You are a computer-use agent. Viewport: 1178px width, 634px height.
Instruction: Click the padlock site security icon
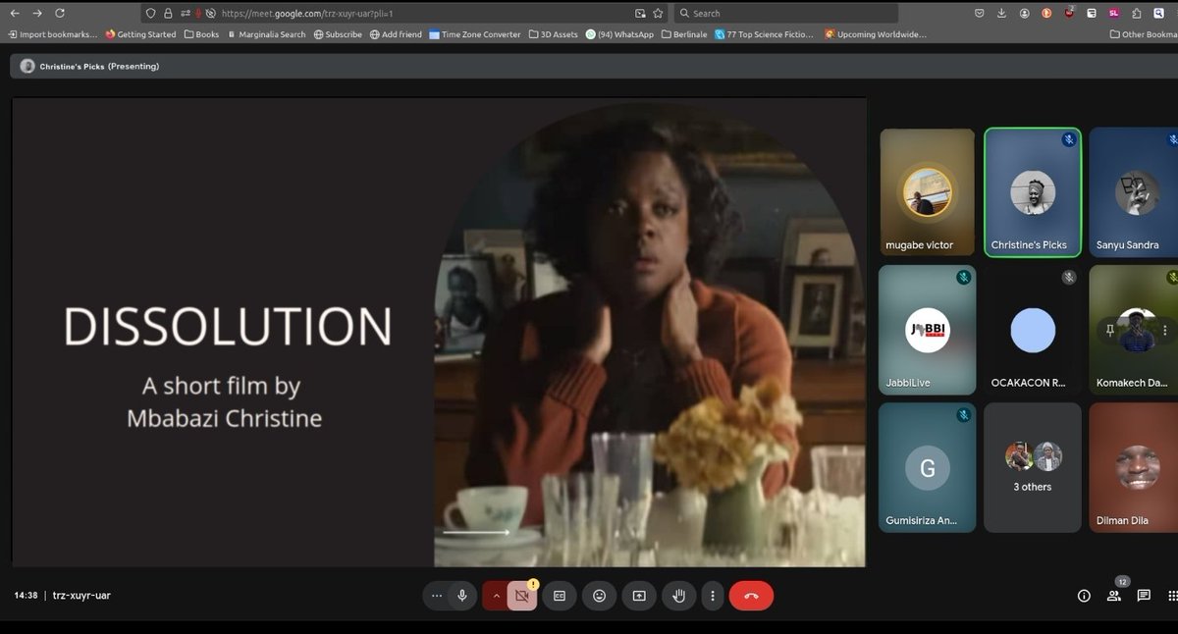[x=167, y=14]
